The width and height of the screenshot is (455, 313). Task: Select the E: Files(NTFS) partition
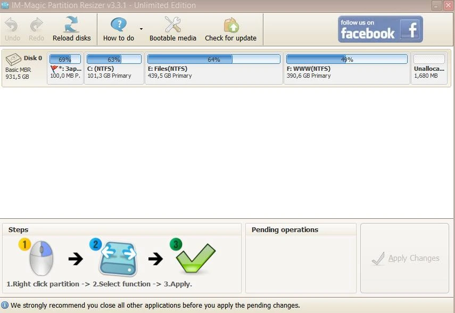pyautogui.click(x=214, y=69)
